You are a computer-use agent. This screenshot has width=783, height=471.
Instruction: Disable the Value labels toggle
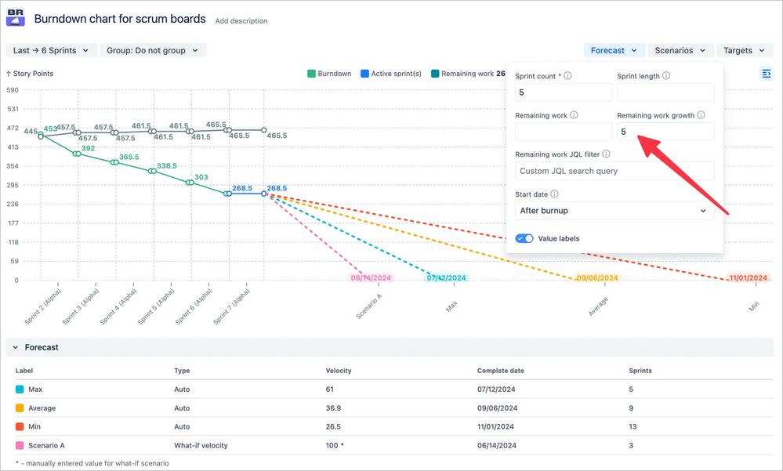click(x=524, y=237)
